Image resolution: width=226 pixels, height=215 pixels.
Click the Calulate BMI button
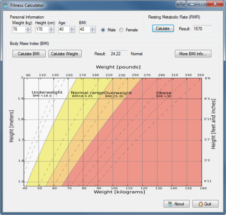tap(29, 54)
